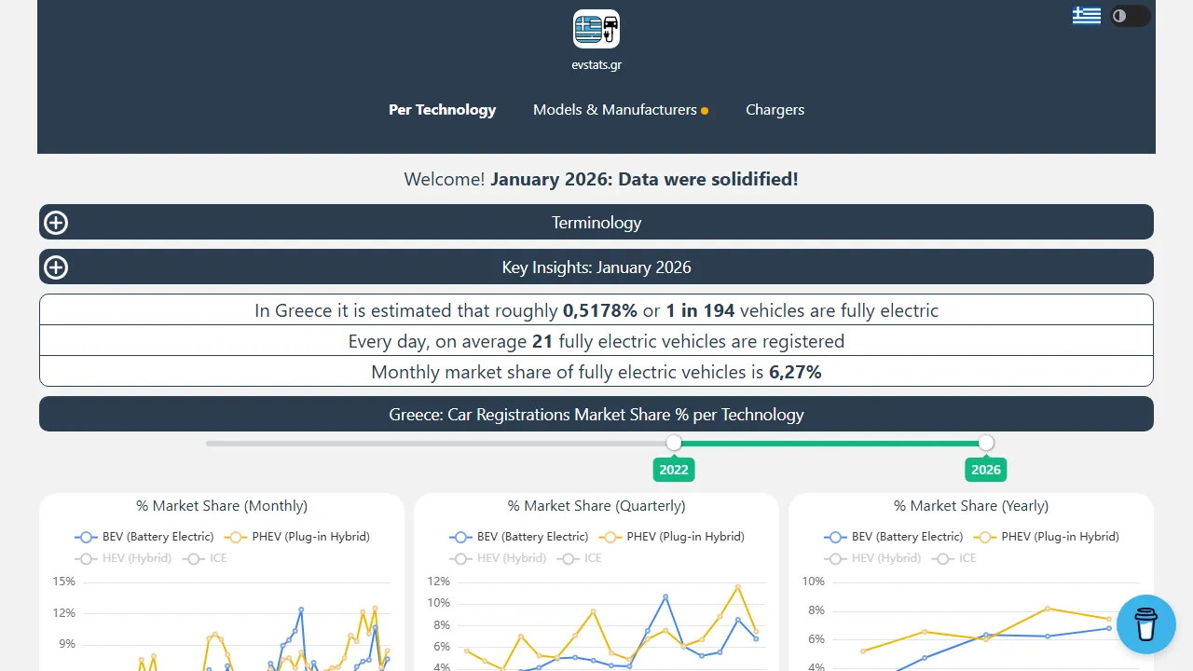Switch to the Chargers tab
Viewport: 1193px width, 671px height.
pyautogui.click(x=775, y=109)
